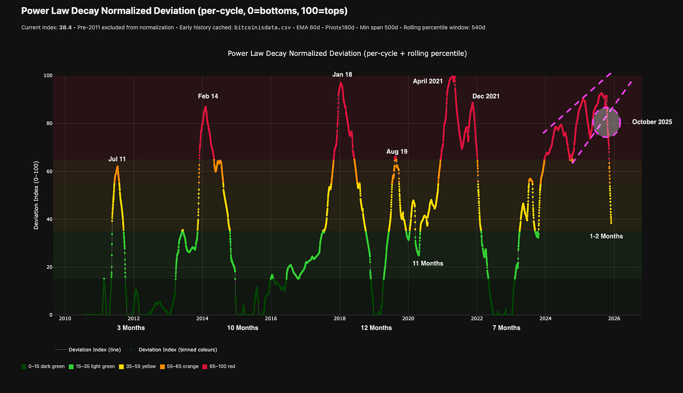
Task: Click the '10 Months' label below the axis
Action: (243, 328)
